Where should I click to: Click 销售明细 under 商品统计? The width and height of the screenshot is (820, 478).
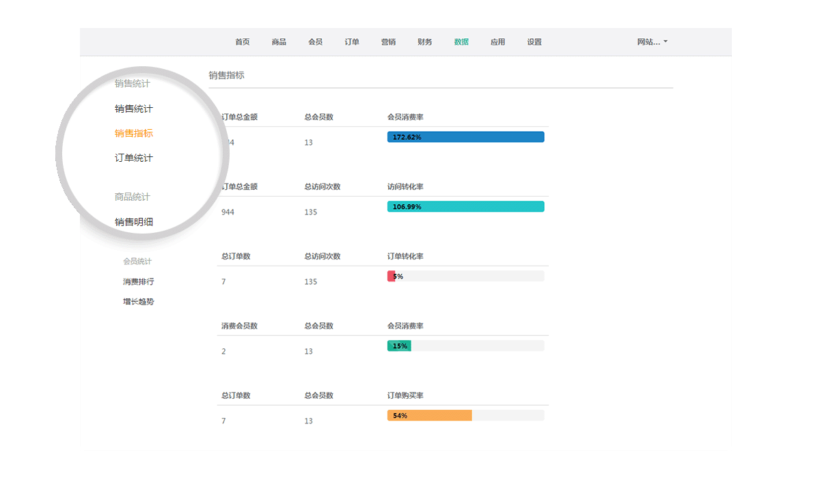click(x=134, y=222)
